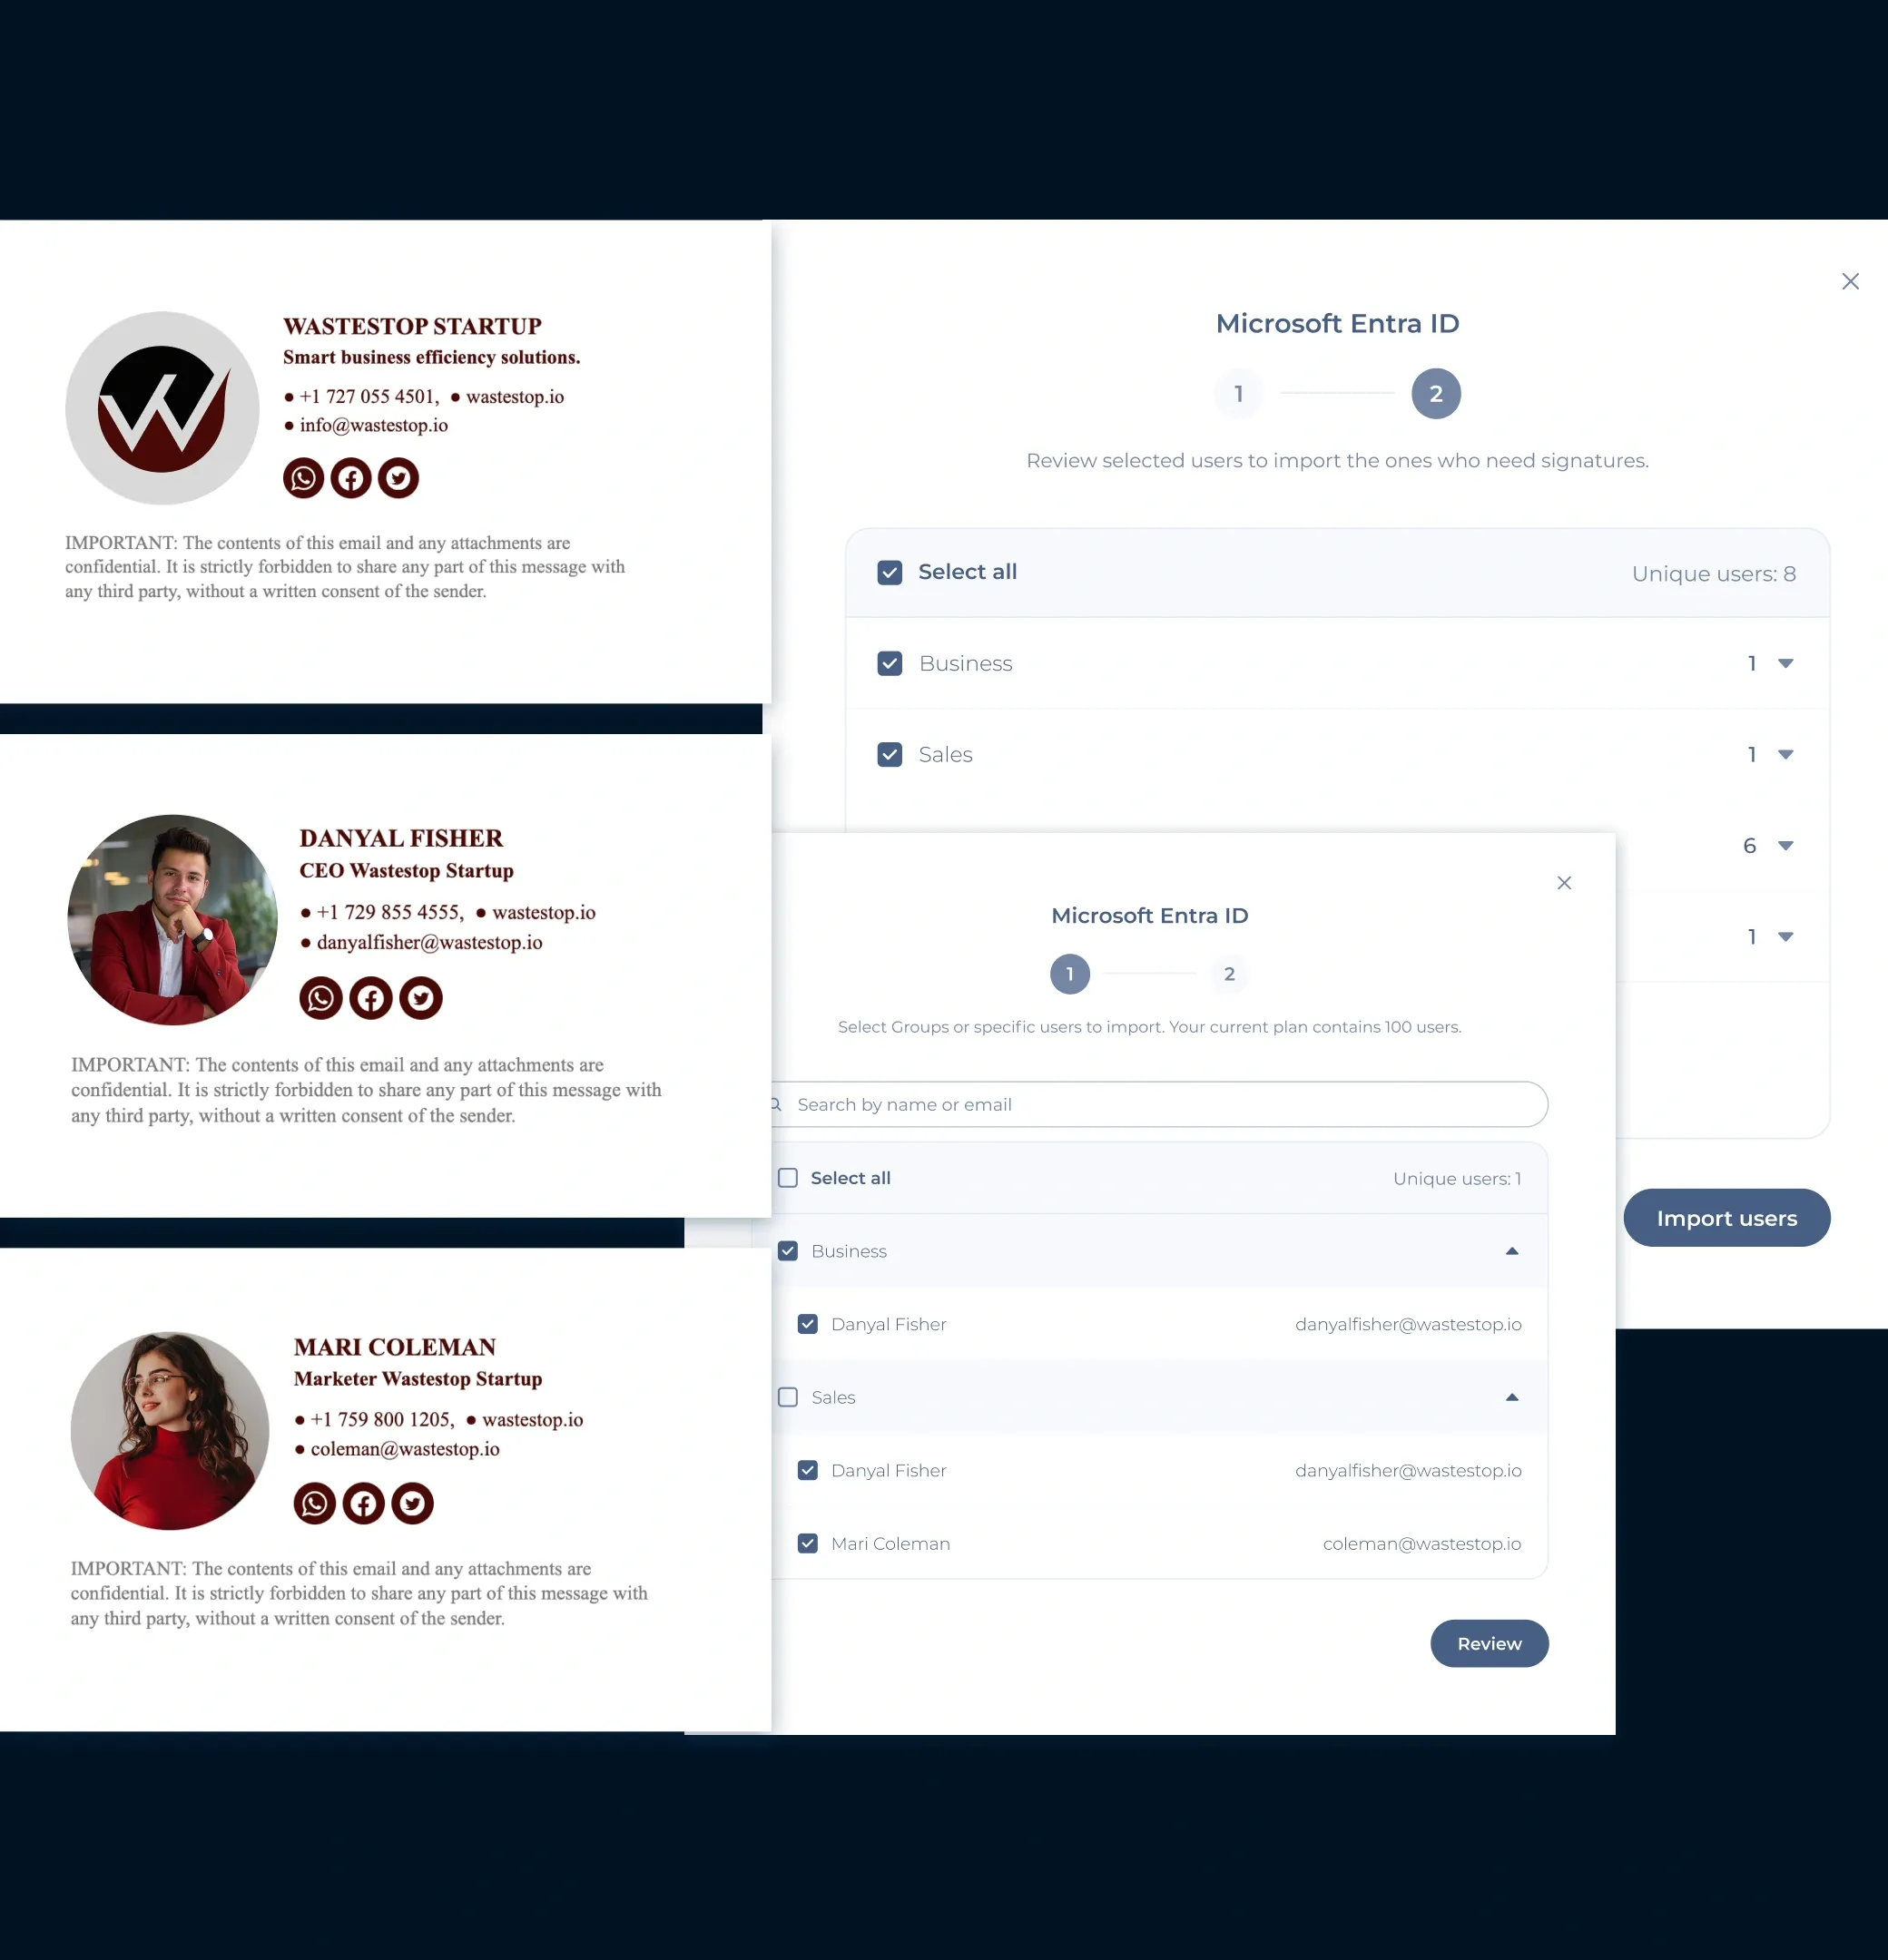The height and width of the screenshot is (1960, 1888).
Task: Click the Wastestop logo thumbnail in signature preview
Action: pos(161,406)
